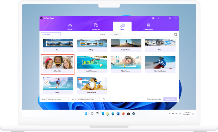Screen dimensions: 218x132
Task: Open the AI Face Blur tool
Action: point(58,64)
